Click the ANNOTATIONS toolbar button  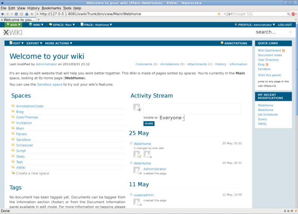click(x=234, y=43)
